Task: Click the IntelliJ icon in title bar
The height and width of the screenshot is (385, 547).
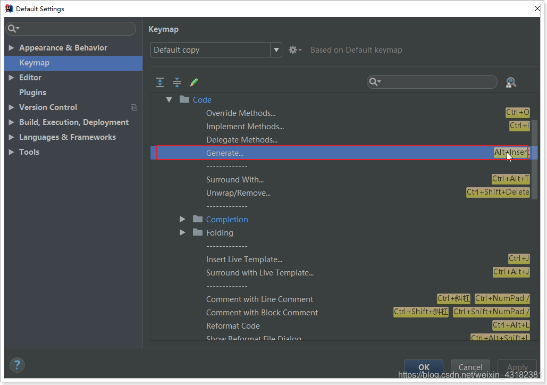Action: (x=9, y=9)
